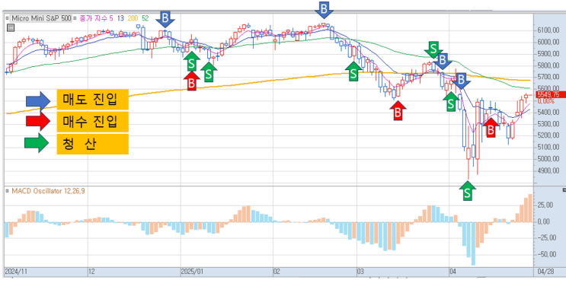566x283 pixels.
Task: Click the 5200.00 price axis label
Action: point(548,135)
